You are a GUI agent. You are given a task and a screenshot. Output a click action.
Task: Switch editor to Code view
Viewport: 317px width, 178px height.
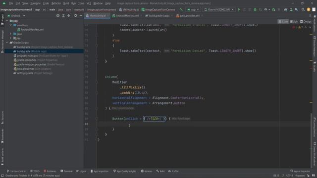click(x=283, y=22)
